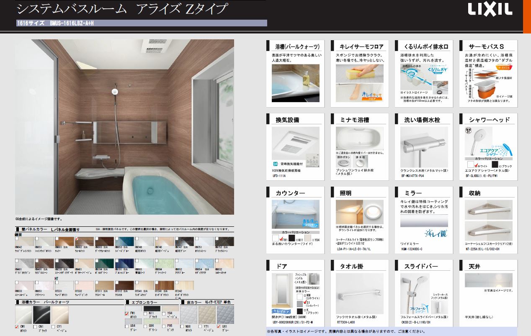
Task: Uncheck the U61 グレー floor color checkbox
Action: [x=219, y=326]
